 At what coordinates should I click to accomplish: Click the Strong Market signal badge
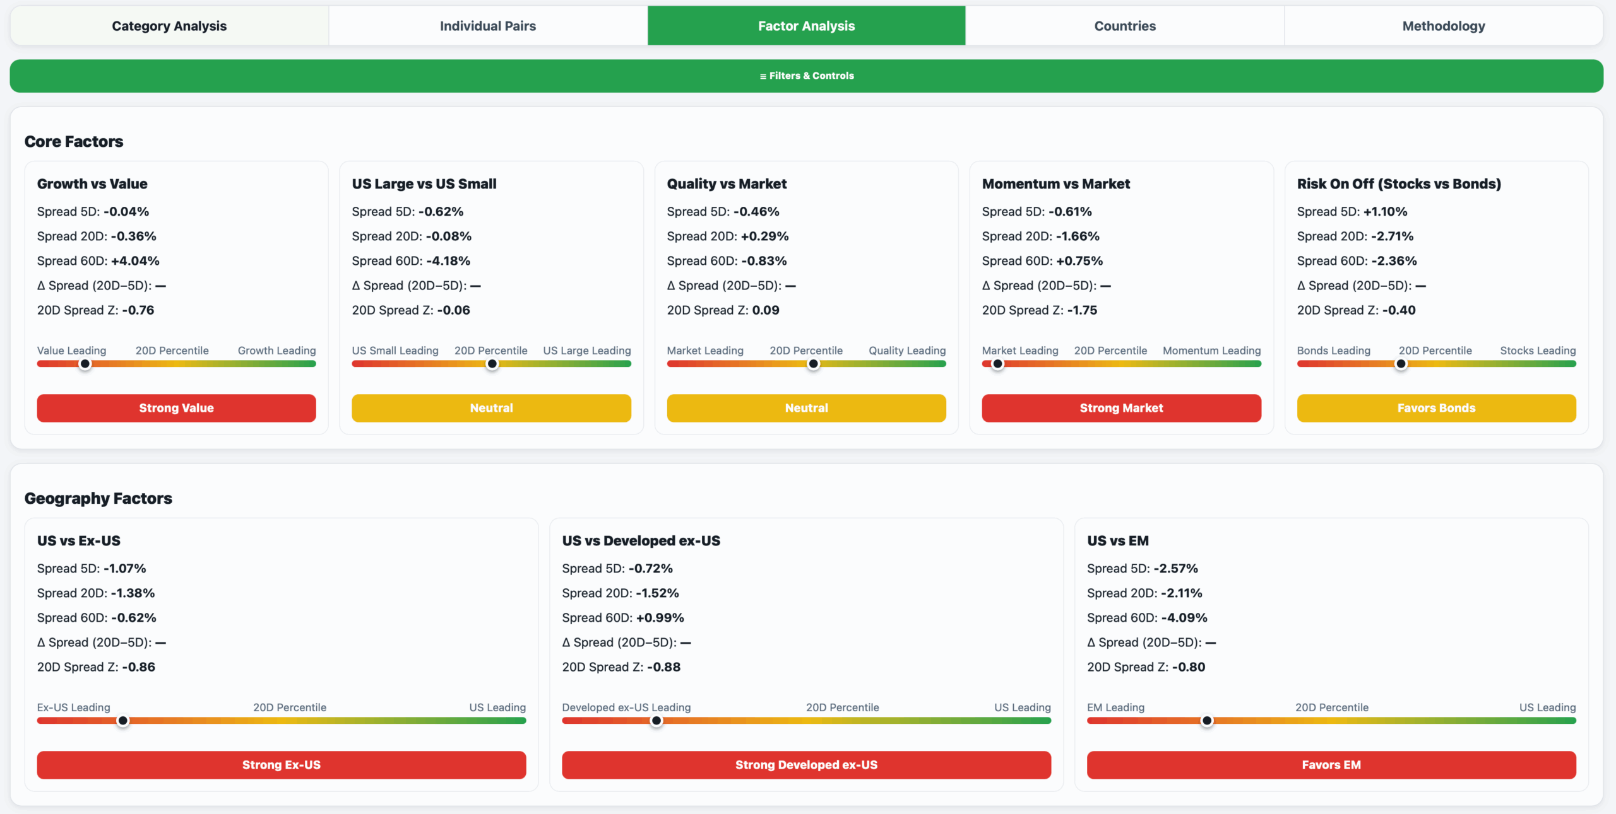[x=1121, y=408]
